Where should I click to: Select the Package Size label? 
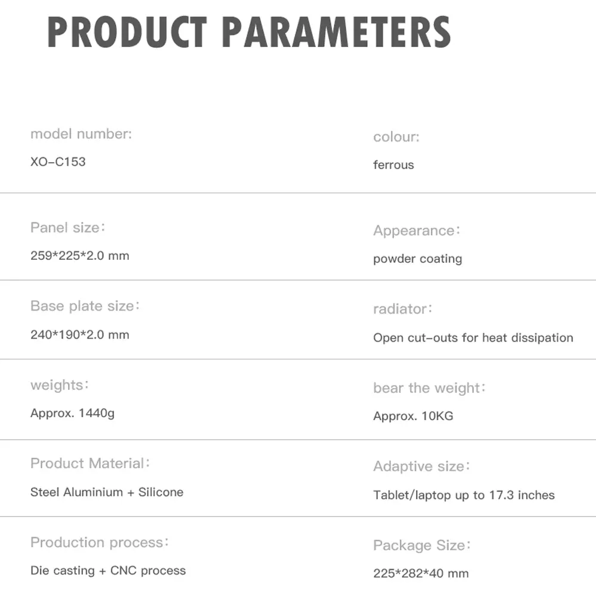coord(421,545)
